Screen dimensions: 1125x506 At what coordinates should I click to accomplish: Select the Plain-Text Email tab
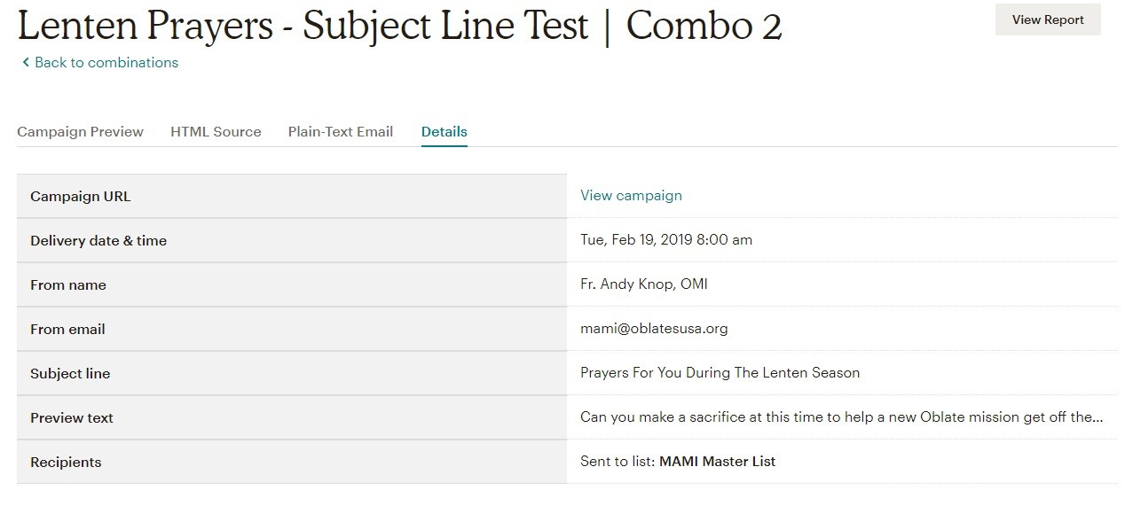click(x=340, y=132)
